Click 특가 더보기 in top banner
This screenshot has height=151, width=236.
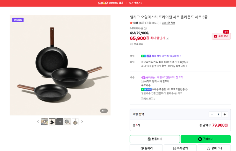pyautogui.click(x=136, y=3)
